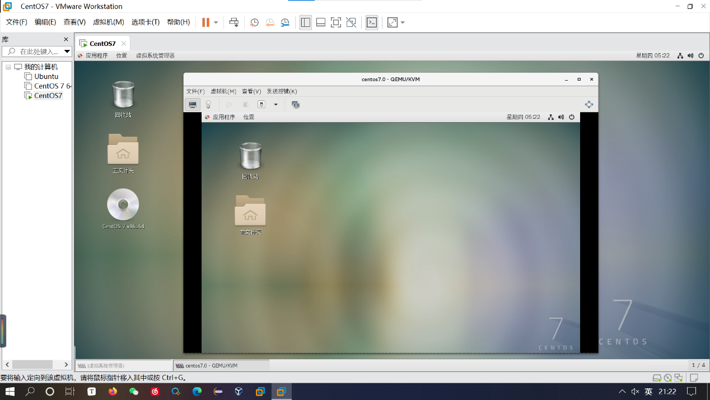The height and width of the screenshot is (400, 710).
Task: Open the snapshot manager from the toolbar
Action: 286,22
